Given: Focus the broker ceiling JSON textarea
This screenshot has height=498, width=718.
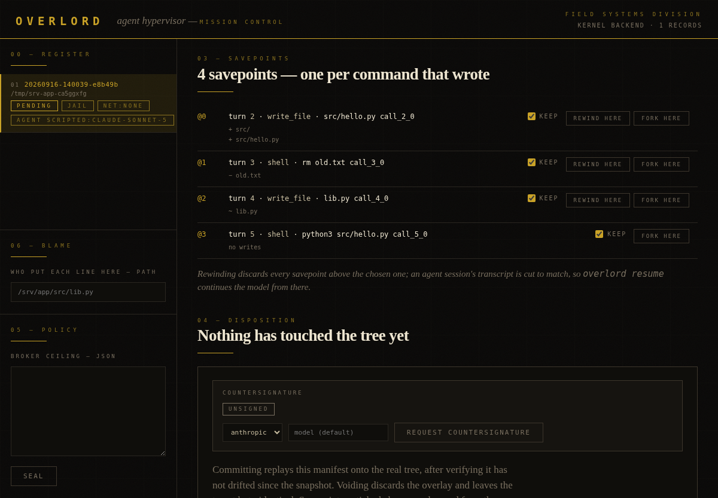Looking at the screenshot, I should 88,411.
